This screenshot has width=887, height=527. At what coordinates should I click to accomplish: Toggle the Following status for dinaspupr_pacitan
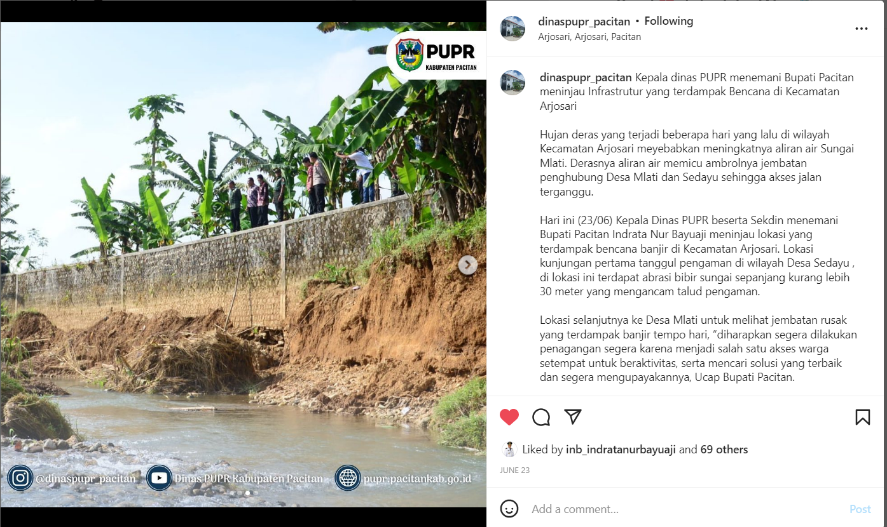669,21
